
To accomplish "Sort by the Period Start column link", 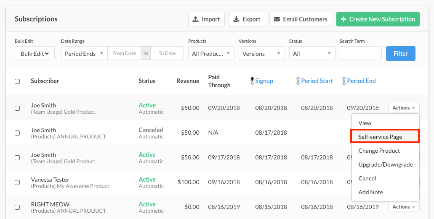I will pyautogui.click(x=317, y=81).
